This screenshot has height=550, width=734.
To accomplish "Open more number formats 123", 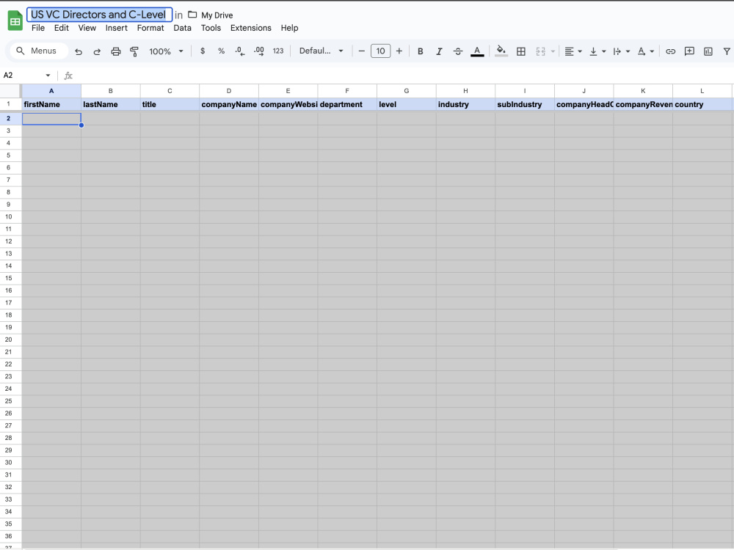I will coord(278,51).
